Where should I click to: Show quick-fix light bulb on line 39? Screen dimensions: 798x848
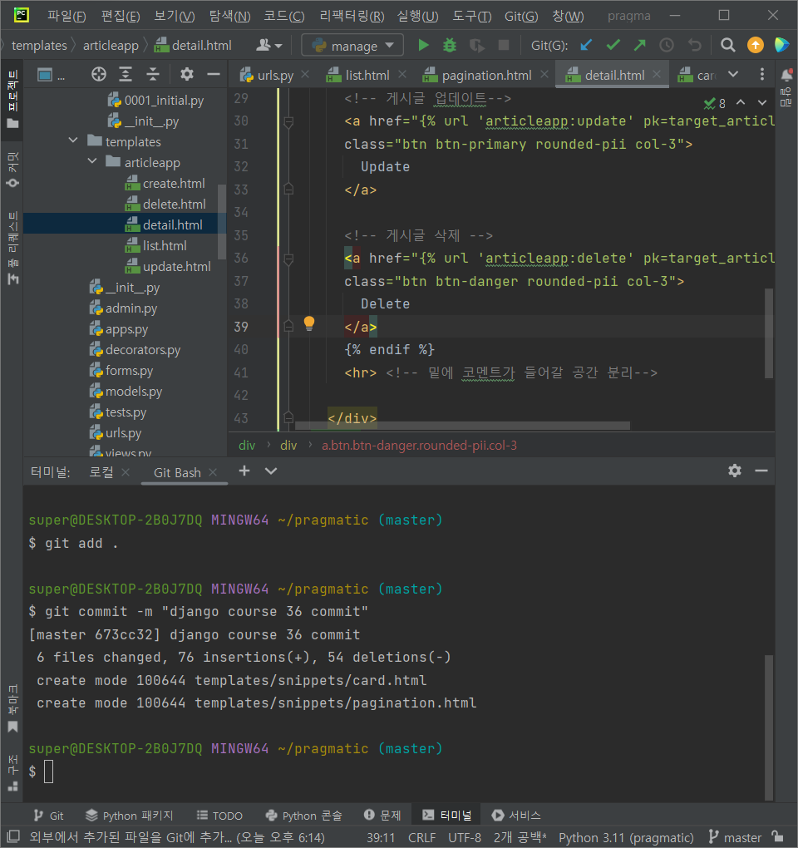pyautogui.click(x=309, y=323)
